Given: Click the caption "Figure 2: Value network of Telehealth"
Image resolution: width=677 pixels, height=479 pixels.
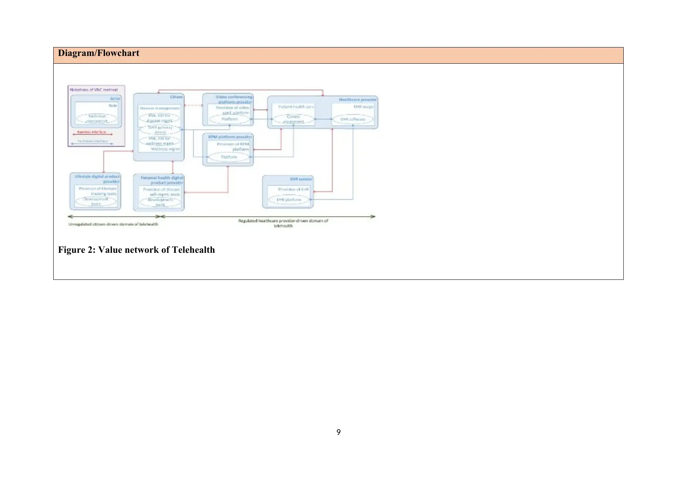Looking at the screenshot, I should coord(136,250).
